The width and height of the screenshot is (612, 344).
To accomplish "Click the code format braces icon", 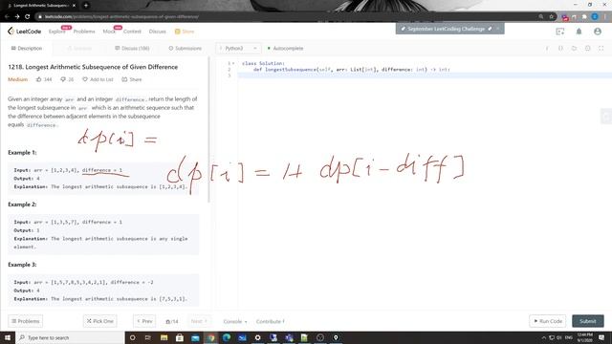I will (560, 49).
